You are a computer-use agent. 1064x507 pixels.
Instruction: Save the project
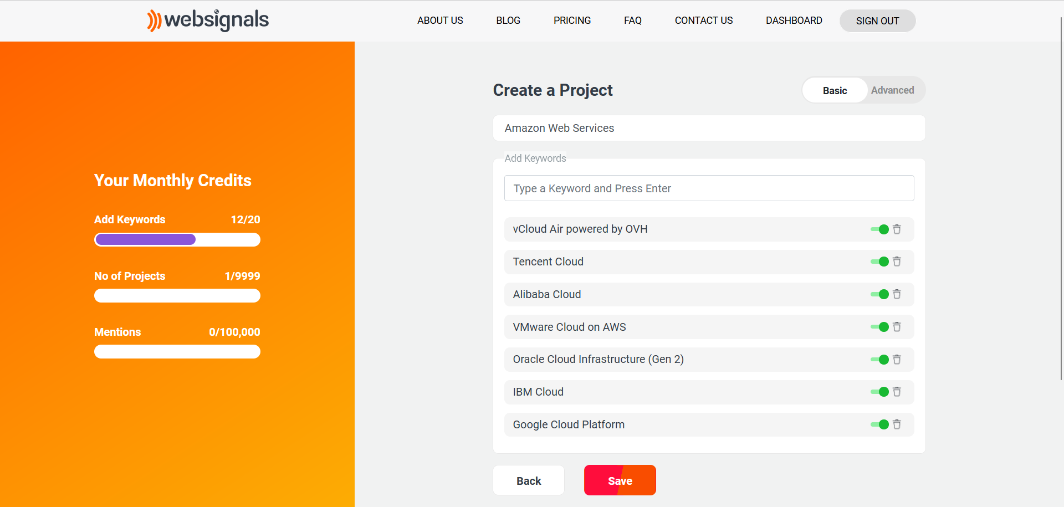coord(620,480)
